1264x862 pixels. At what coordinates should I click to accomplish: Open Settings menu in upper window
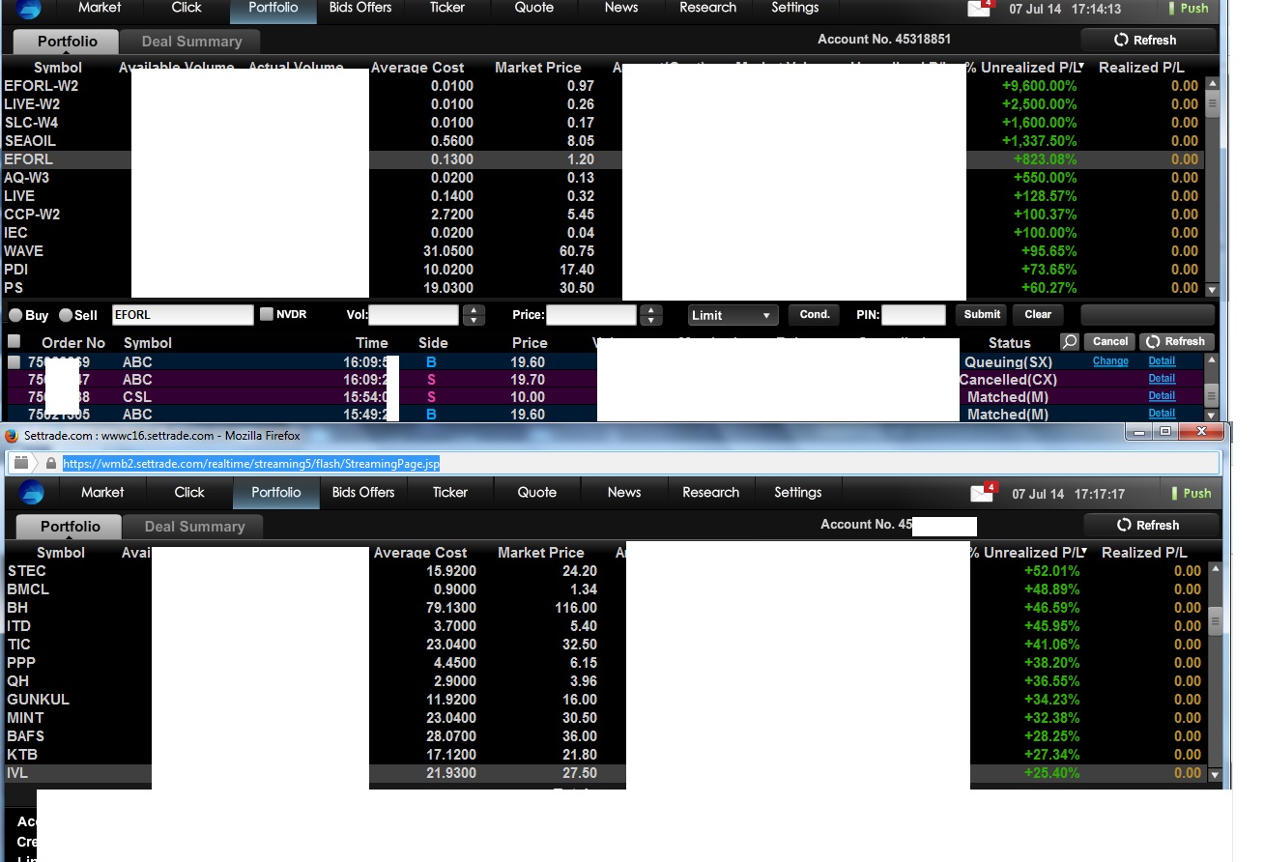[795, 8]
